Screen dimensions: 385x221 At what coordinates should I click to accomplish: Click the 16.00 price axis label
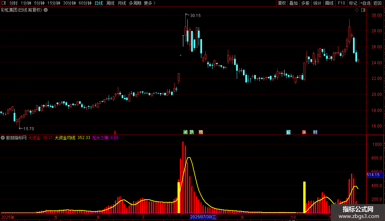click(x=376, y=126)
